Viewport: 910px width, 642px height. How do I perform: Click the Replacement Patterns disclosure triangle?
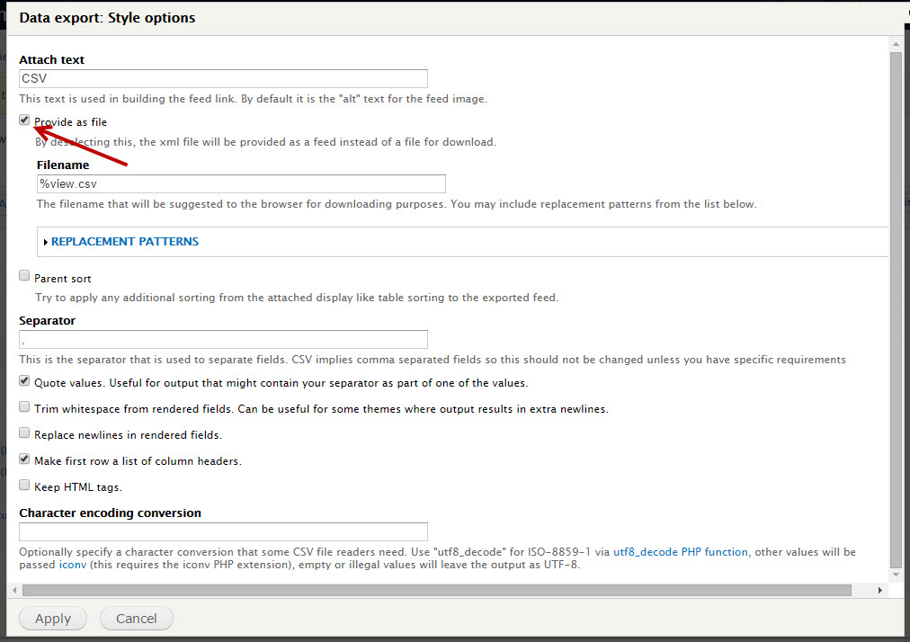point(46,242)
